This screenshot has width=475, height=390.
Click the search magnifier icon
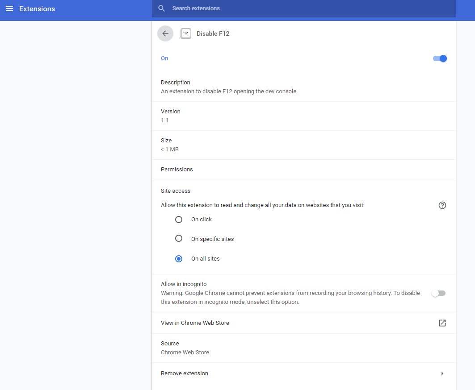coord(161,8)
